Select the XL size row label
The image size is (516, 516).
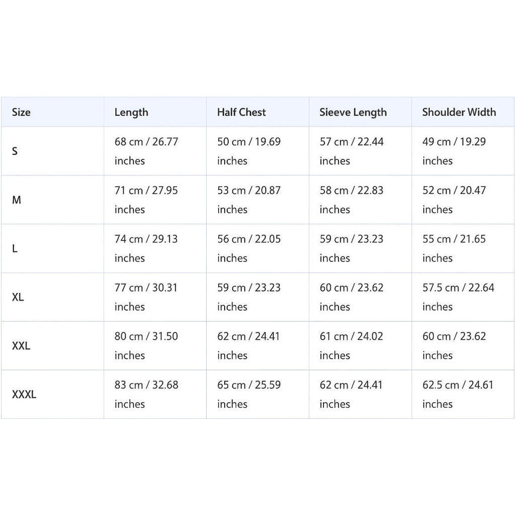[18, 297]
